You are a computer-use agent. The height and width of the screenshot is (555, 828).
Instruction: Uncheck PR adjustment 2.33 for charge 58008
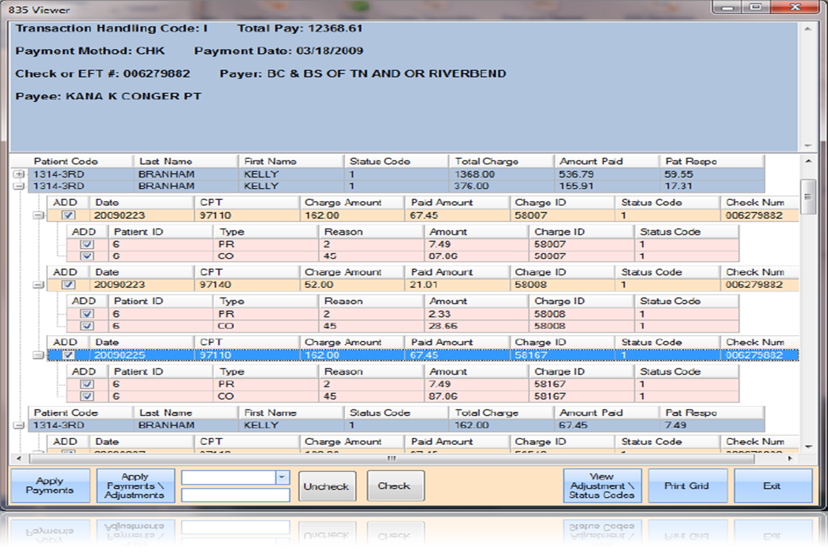(87, 314)
